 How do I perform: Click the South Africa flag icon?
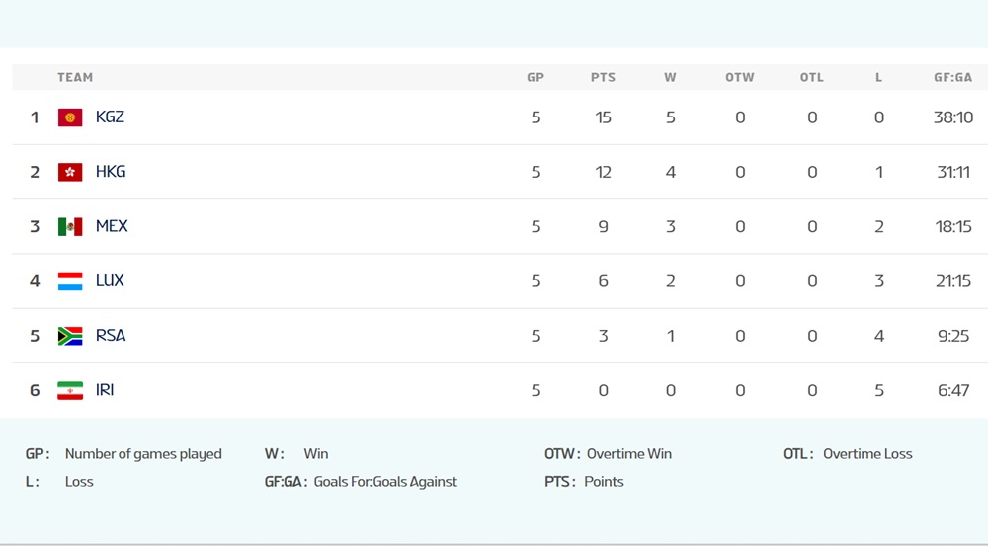[69, 336]
